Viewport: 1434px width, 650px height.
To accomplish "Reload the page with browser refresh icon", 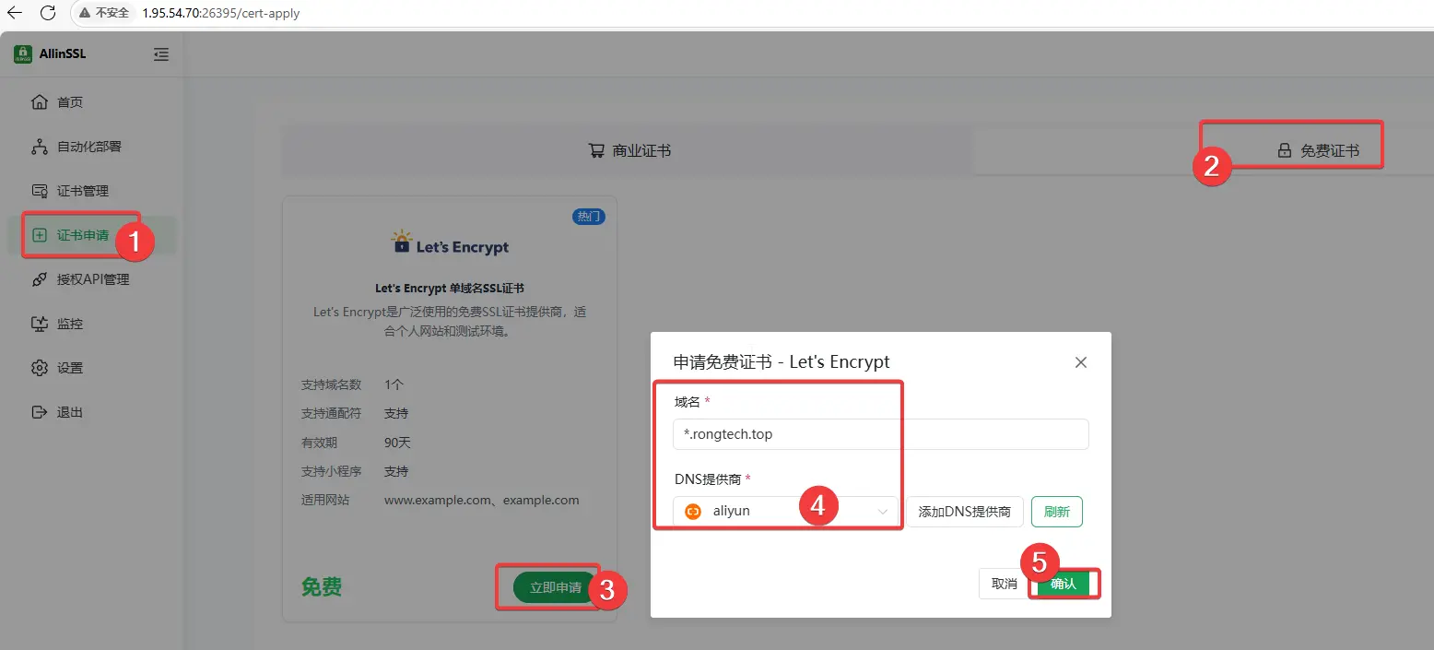I will pyautogui.click(x=48, y=14).
